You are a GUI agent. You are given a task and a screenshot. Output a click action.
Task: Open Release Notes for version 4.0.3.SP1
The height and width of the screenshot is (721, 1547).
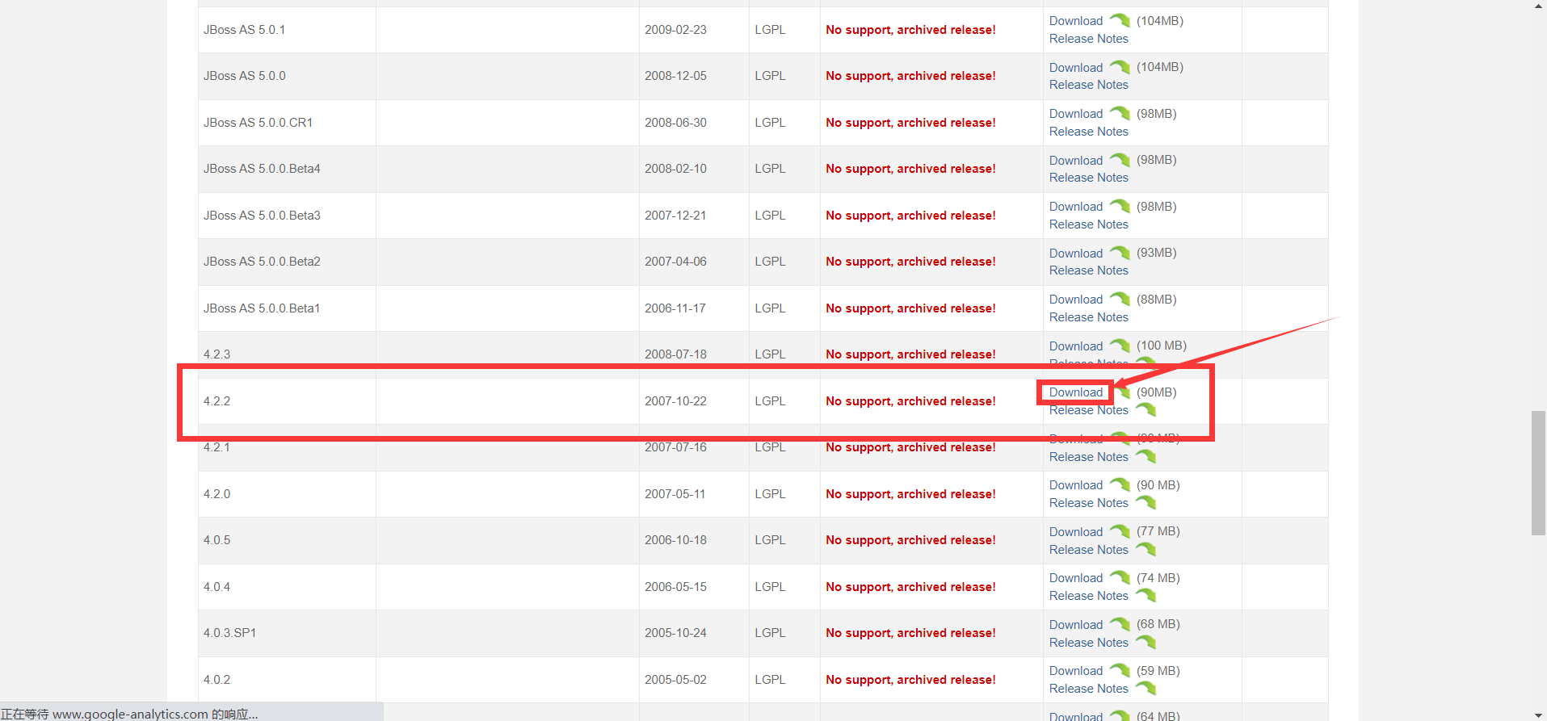(1089, 643)
